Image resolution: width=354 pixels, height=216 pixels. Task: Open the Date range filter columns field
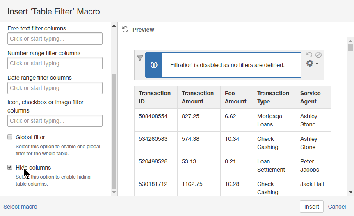tap(55, 88)
